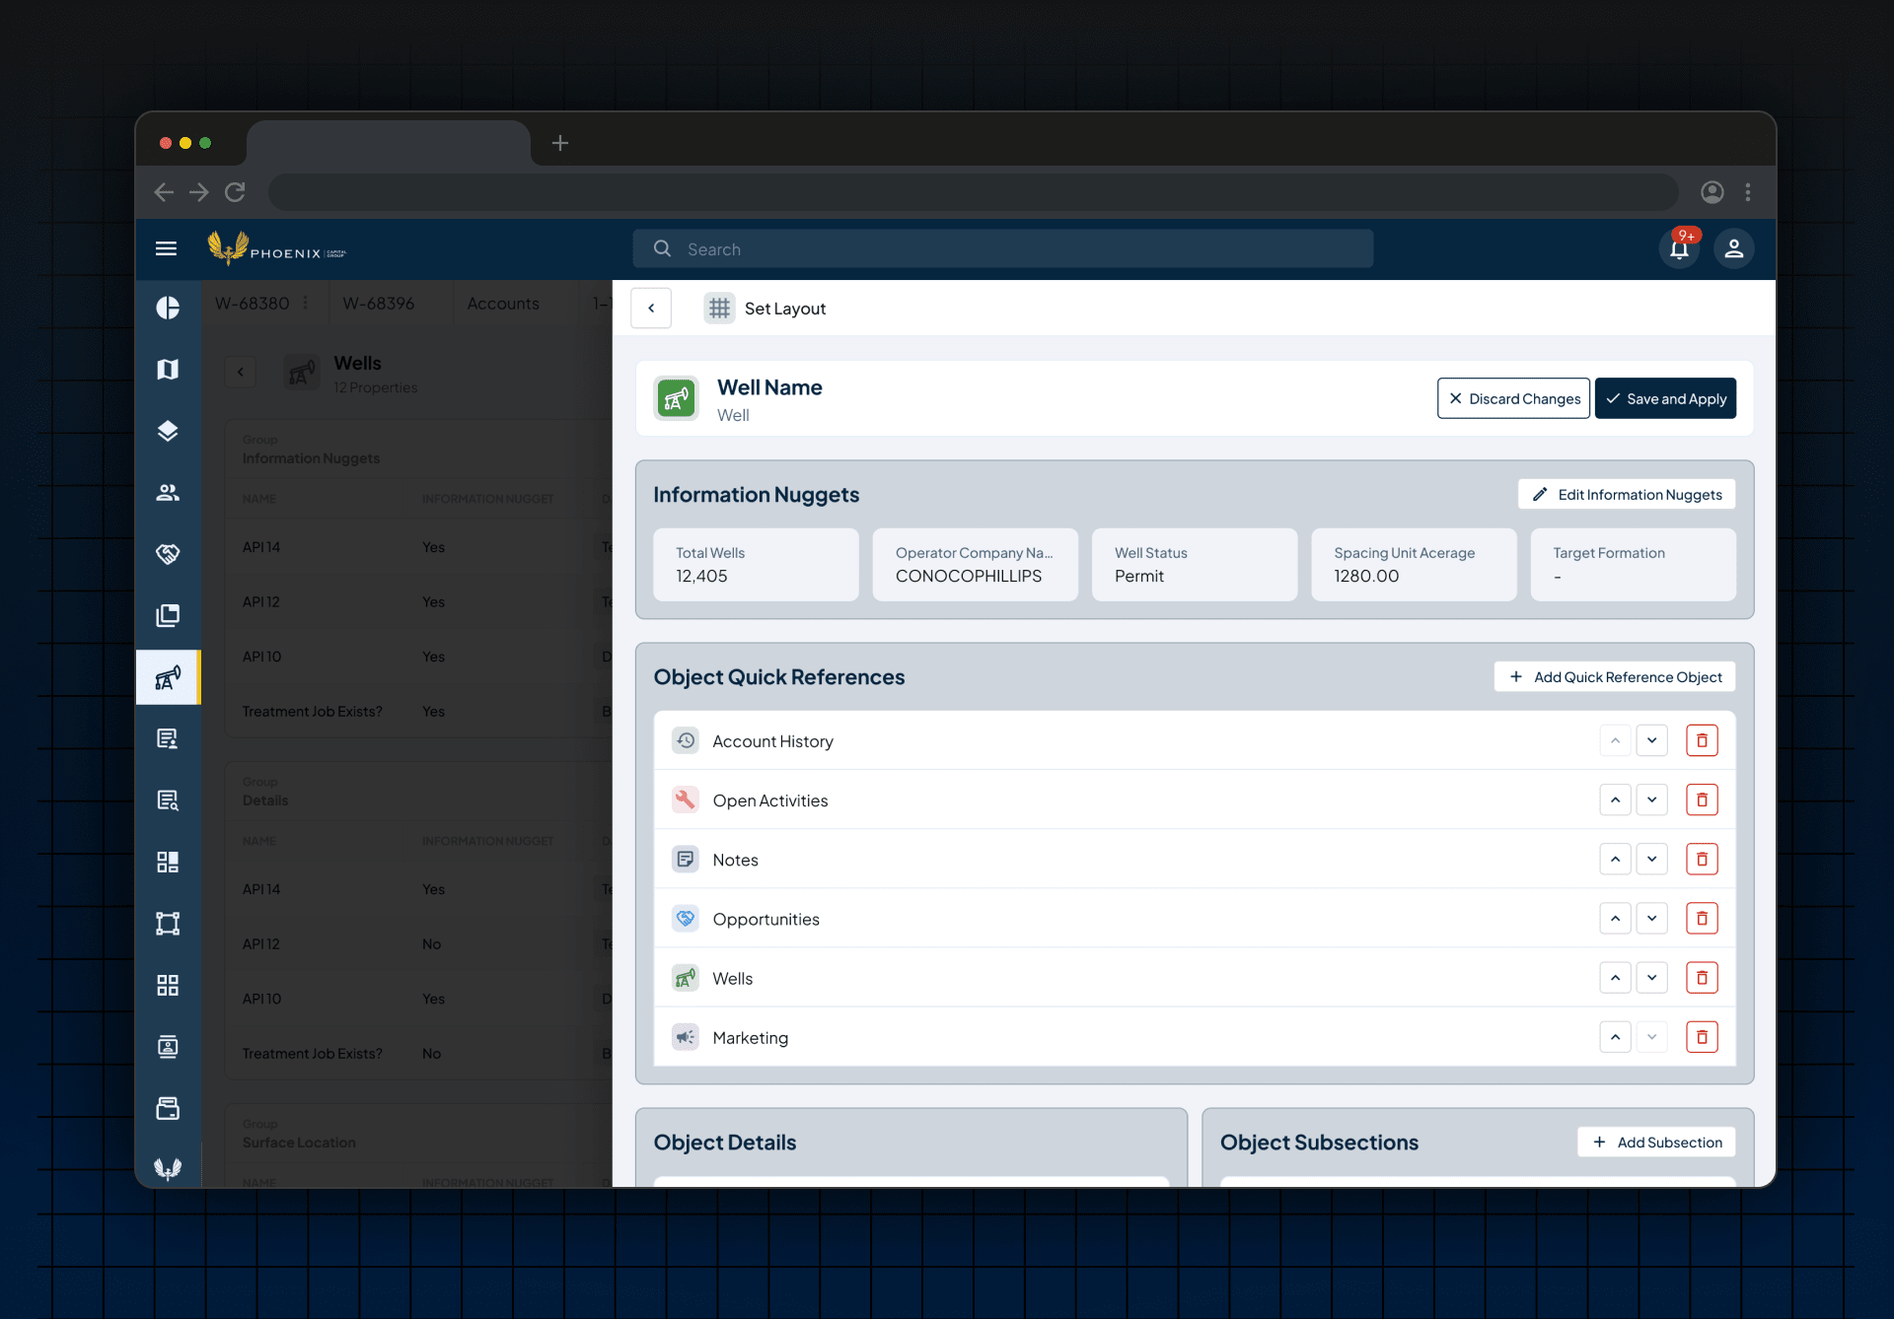The width and height of the screenshot is (1894, 1319).
Task: Go back from the Set Layout panel
Action: (651, 308)
